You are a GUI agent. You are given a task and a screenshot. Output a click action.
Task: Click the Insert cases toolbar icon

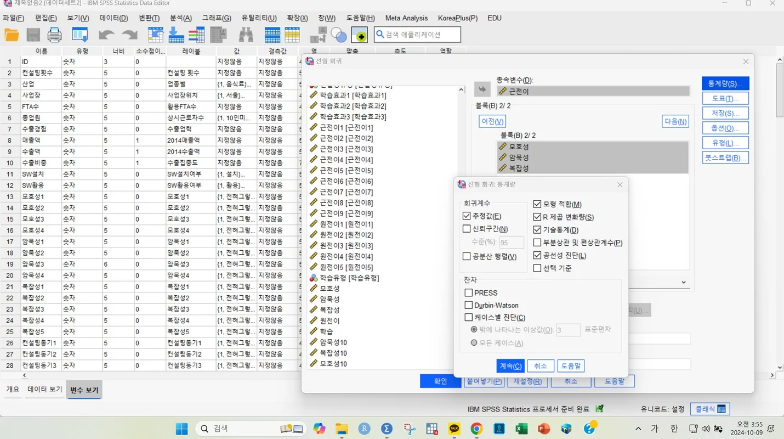(272, 35)
